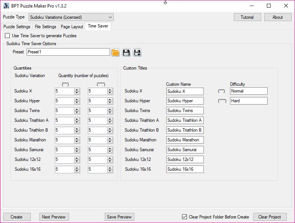Click Sudoku Hyper three-star quantity value box
Image resolution: width=295 pixels, height=223 pixels.
pos(65,101)
